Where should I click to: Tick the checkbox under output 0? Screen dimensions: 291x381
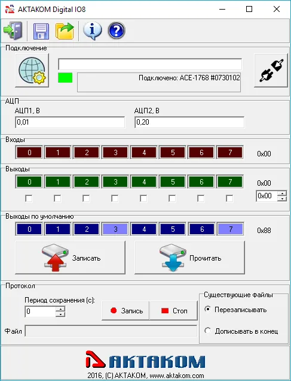pos(29,198)
